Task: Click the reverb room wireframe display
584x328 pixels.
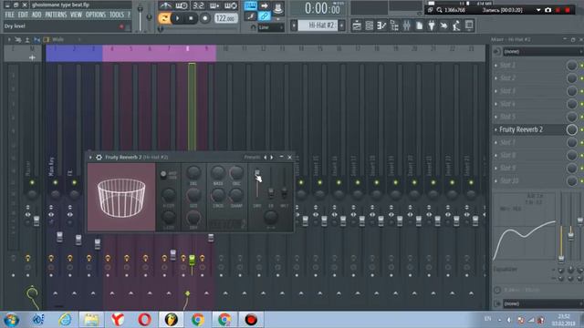Action: [x=121, y=197]
